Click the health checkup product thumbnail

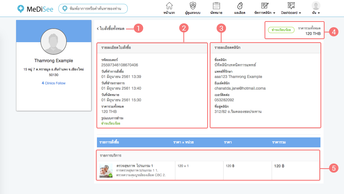click(x=106, y=171)
